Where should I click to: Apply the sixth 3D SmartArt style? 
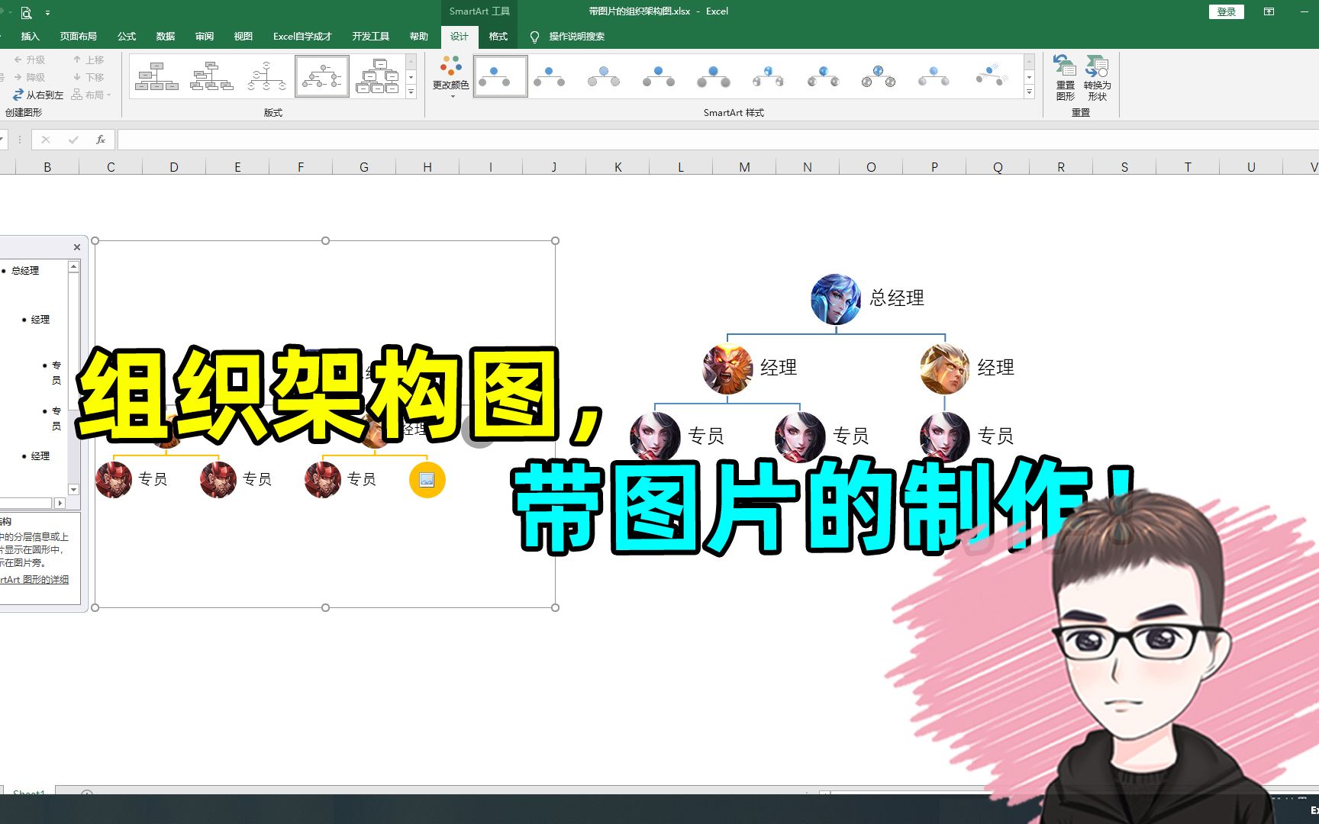[769, 76]
